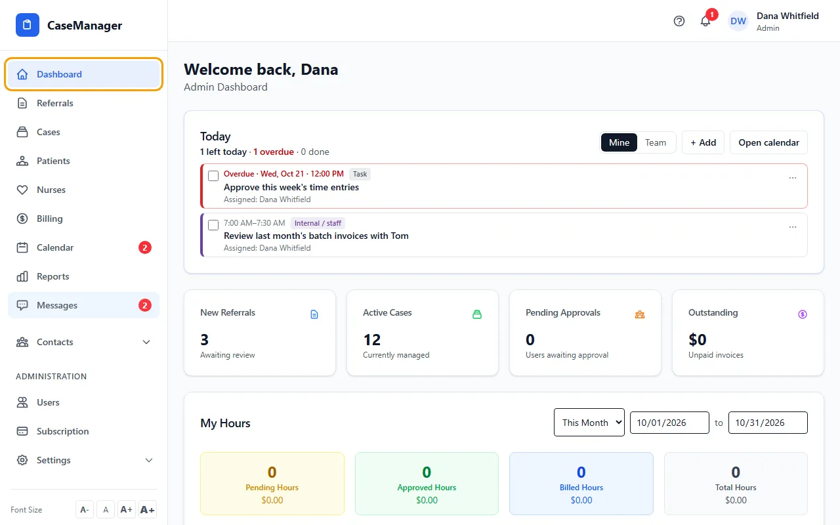Click the DW user avatar
The height and width of the screenshot is (525, 840).
tap(738, 21)
